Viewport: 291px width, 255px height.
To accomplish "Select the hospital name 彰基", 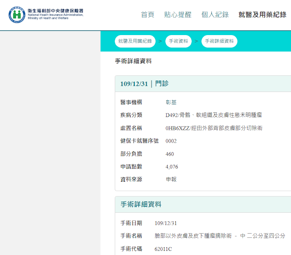I will pos(172,102).
